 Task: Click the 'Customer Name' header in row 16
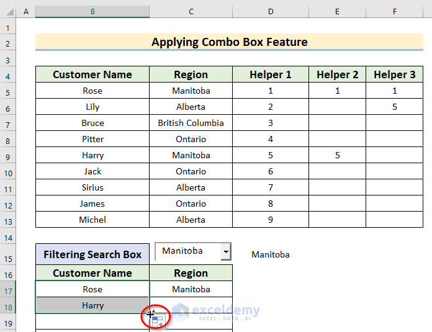(x=92, y=273)
